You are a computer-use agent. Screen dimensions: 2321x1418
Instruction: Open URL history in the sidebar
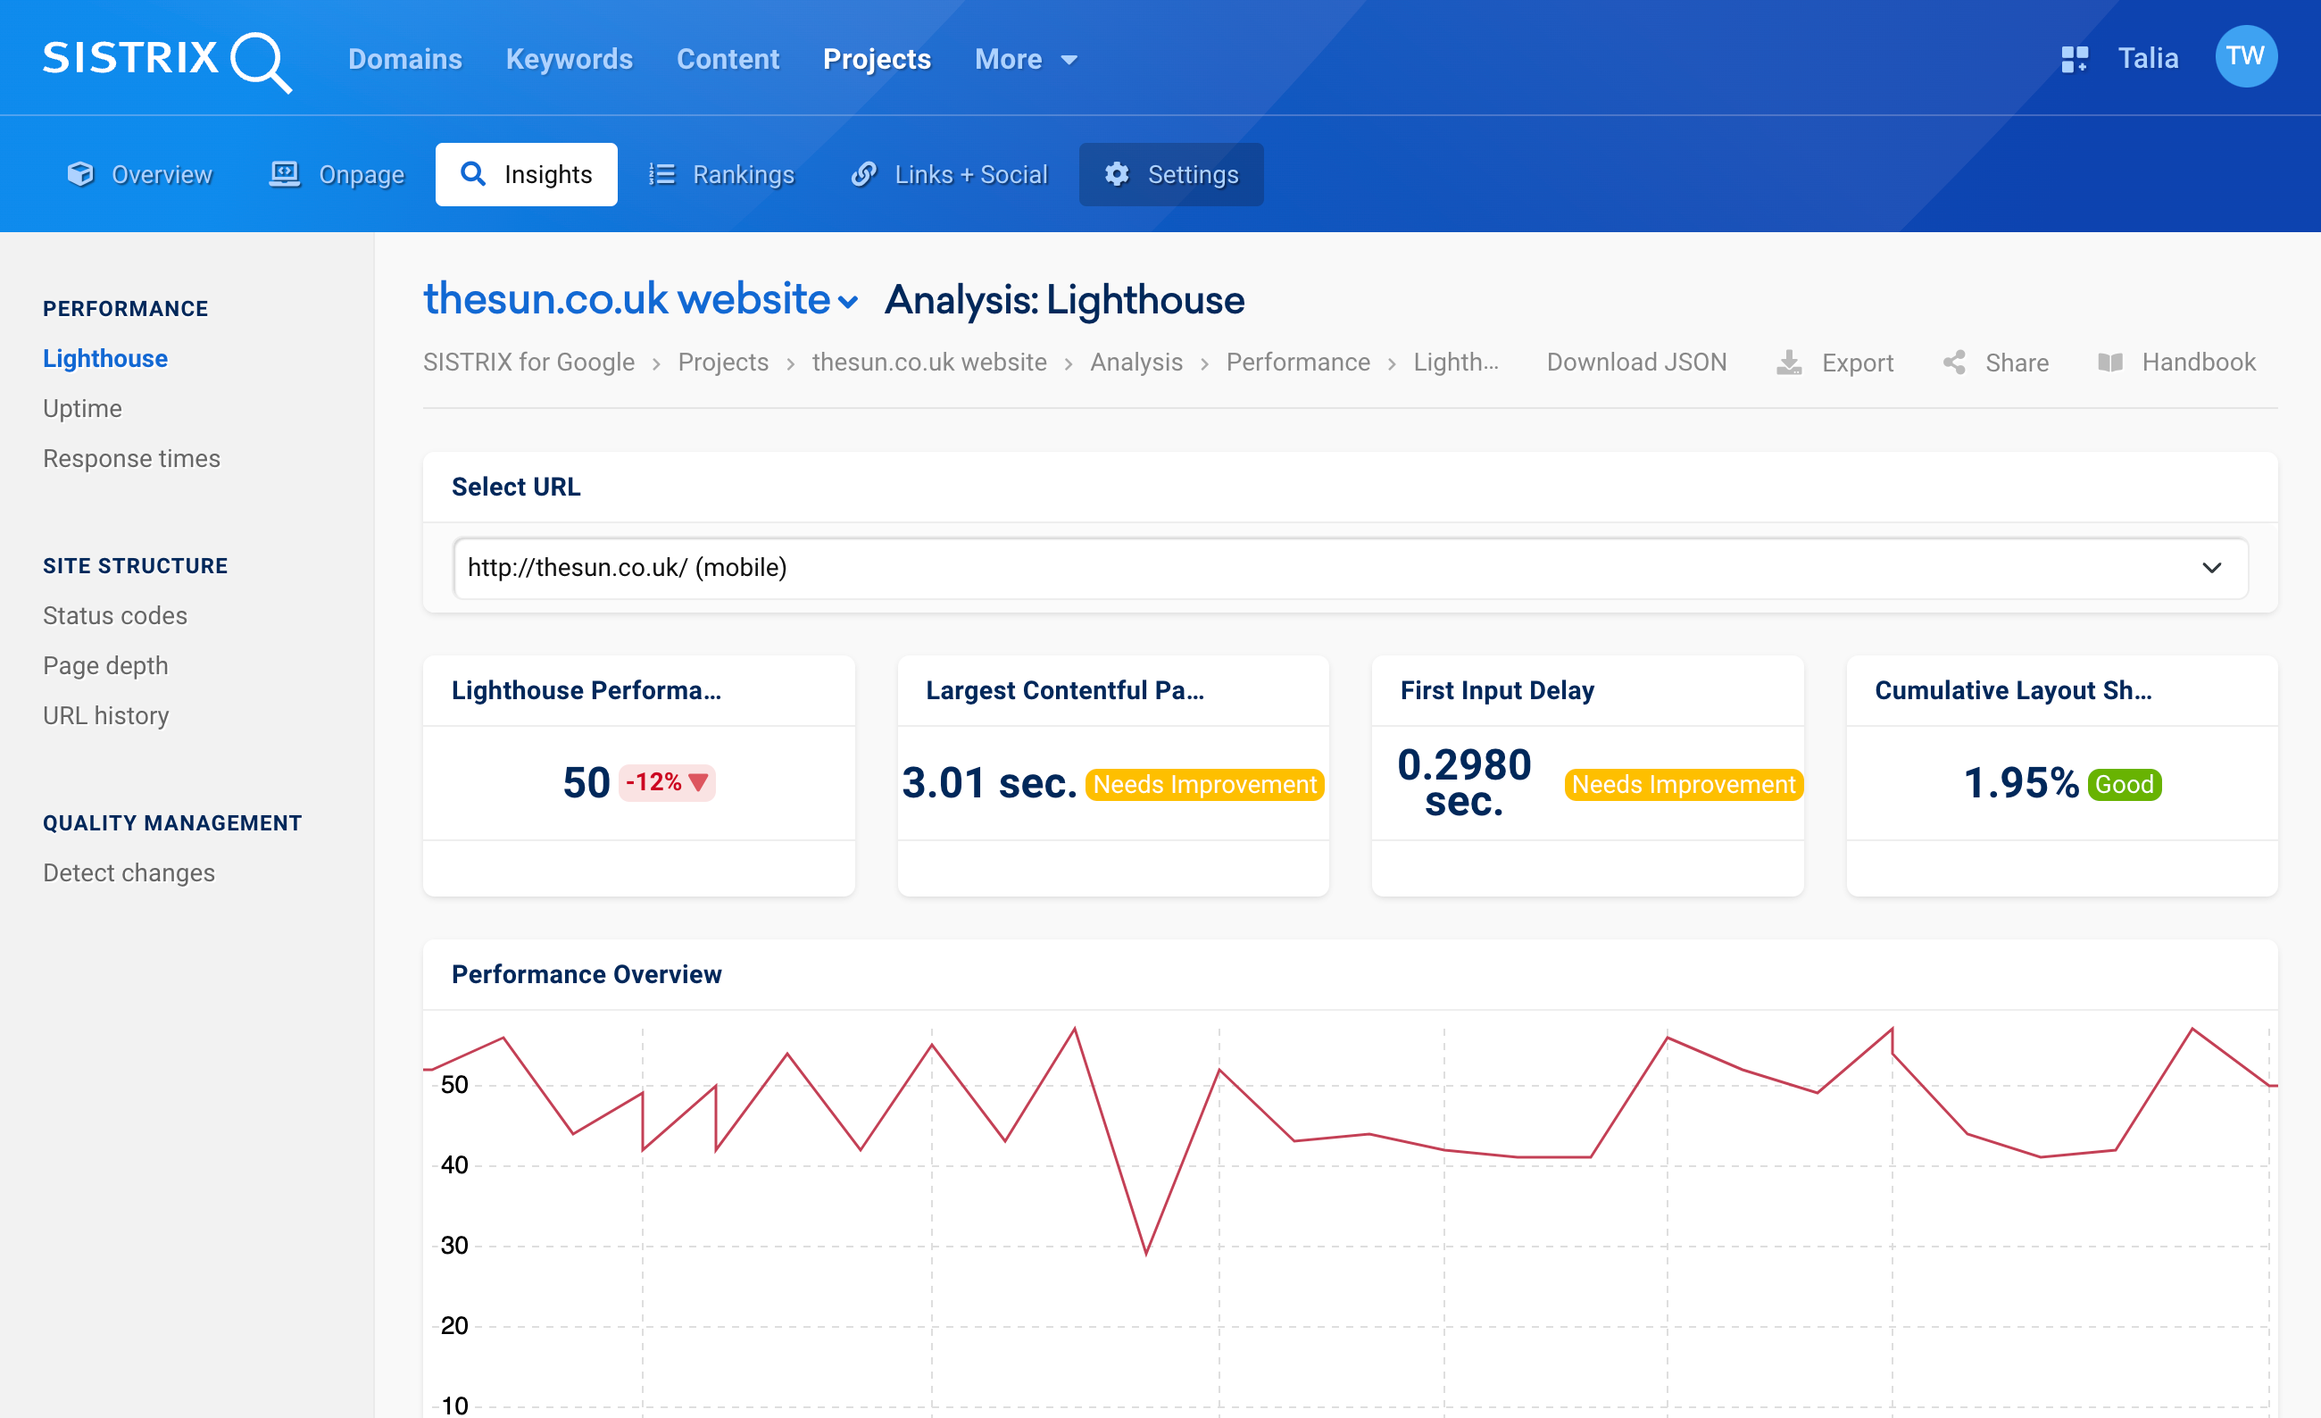pos(106,716)
